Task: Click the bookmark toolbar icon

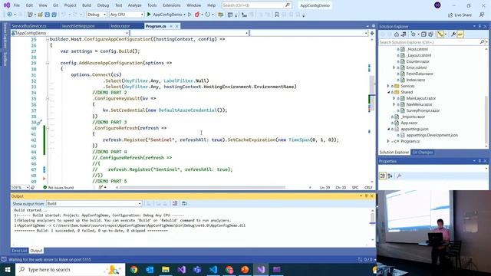Action: pos(277,15)
